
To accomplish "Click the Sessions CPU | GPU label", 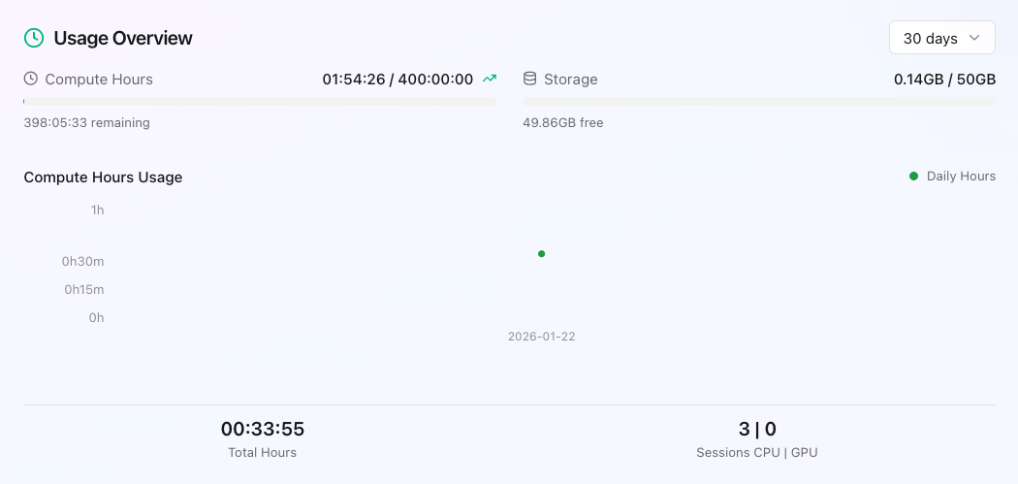I will pos(757,452).
